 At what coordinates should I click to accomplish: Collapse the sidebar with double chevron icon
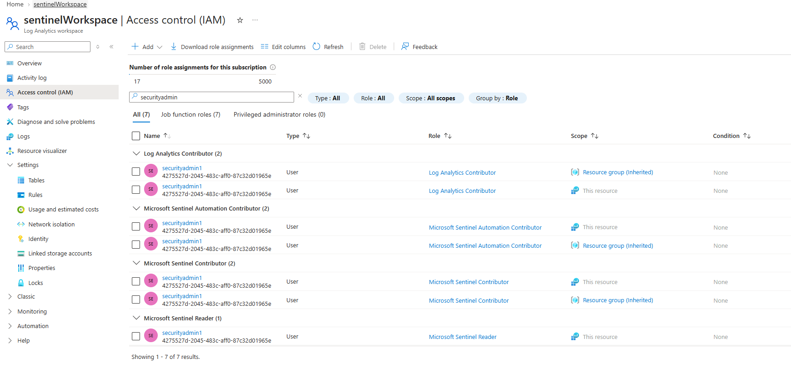(x=111, y=47)
